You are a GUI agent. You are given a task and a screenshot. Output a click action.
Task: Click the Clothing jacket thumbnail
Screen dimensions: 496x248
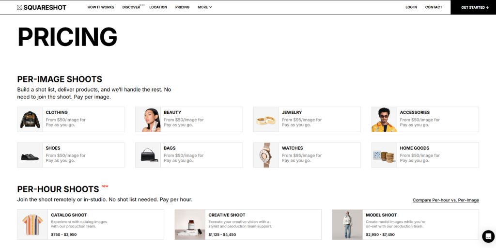[x=30, y=119]
